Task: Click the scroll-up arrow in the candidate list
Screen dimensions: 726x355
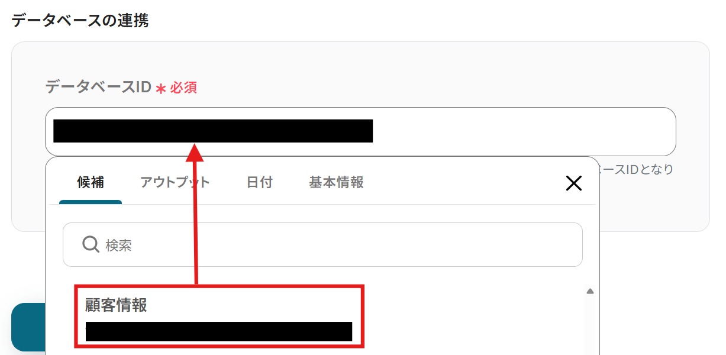Action: coord(590,291)
